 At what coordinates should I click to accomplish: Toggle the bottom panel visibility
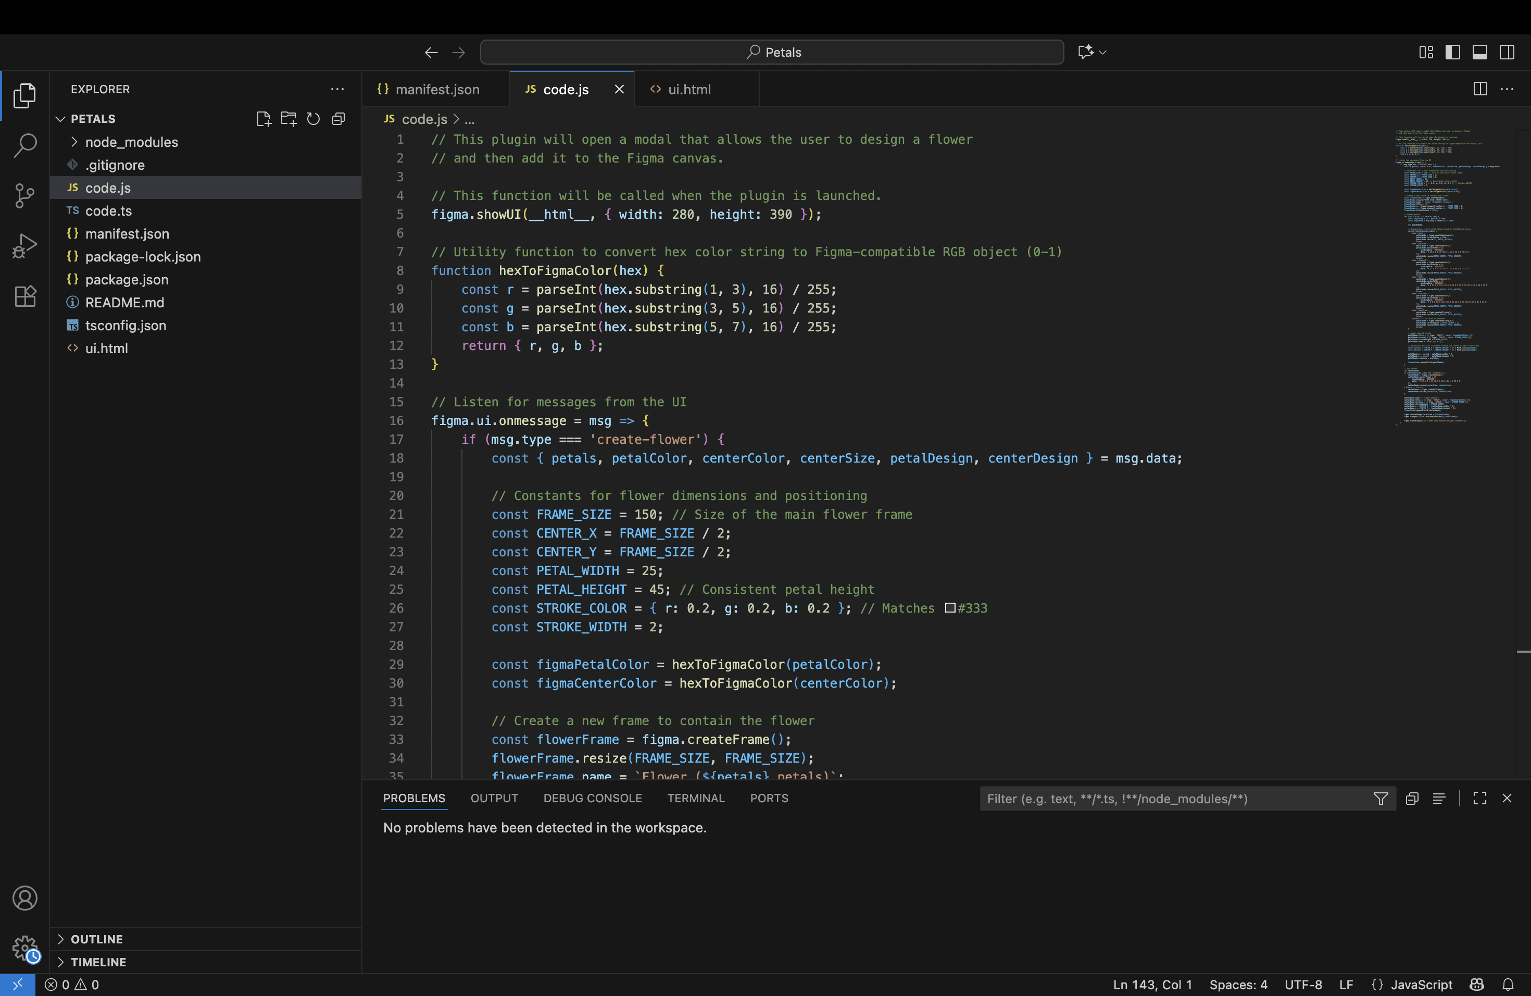point(1479,52)
